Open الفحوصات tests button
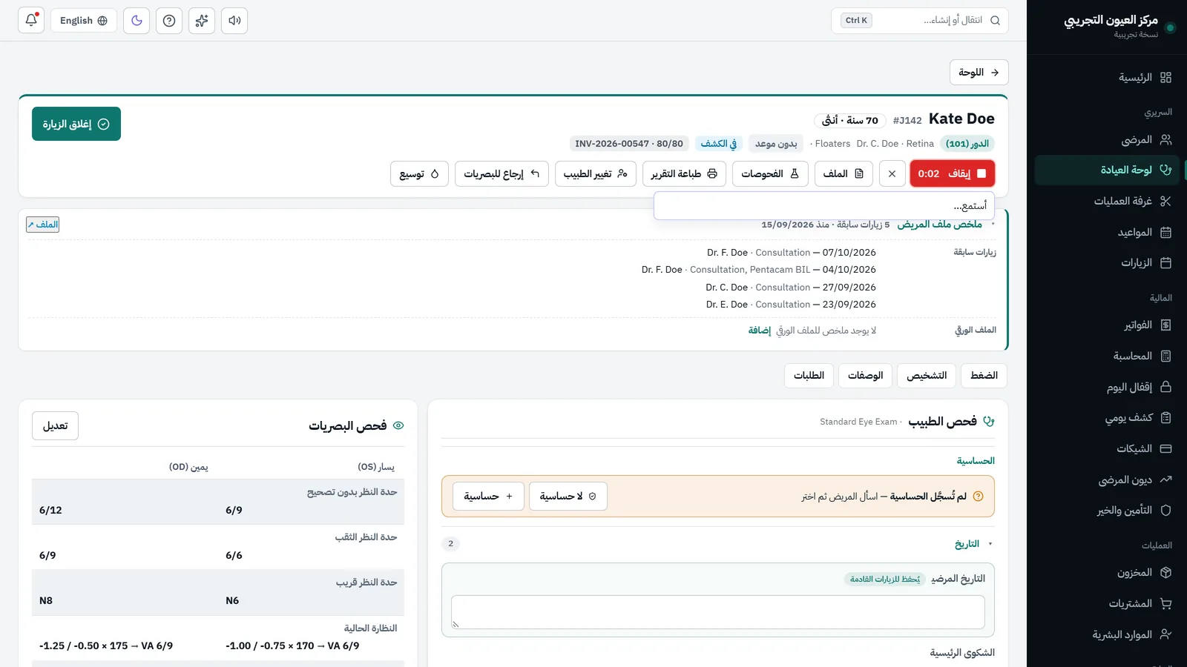Image resolution: width=1187 pixels, height=667 pixels. coord(770,173)
